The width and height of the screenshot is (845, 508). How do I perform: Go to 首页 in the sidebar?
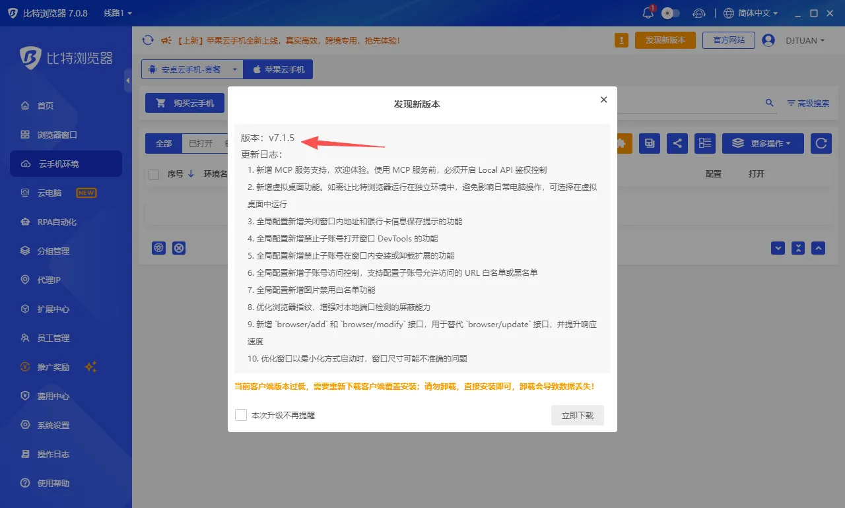pos(66,106)
